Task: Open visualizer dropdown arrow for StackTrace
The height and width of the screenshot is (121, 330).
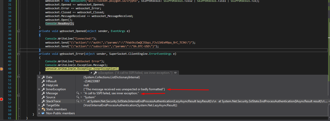Action: click(x=81, y=101)
